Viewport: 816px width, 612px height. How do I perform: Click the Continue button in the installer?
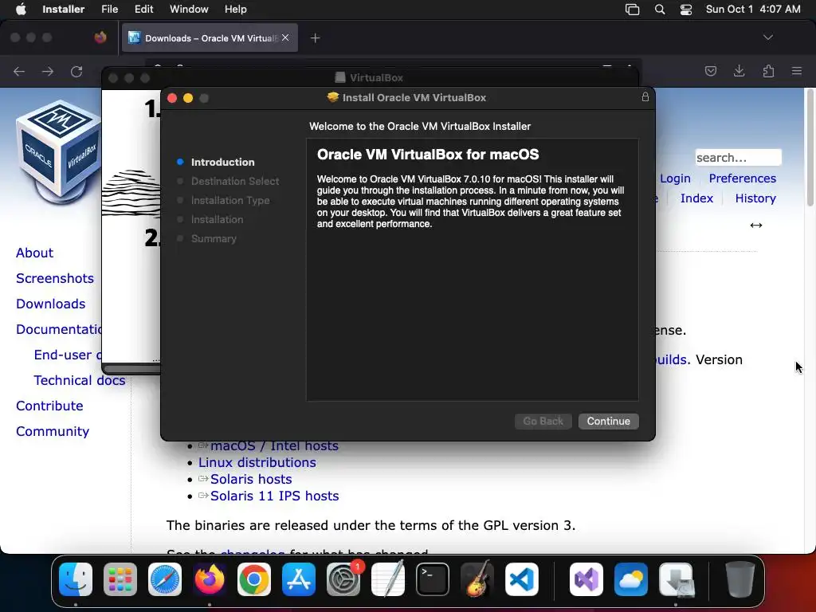(608, 421)
